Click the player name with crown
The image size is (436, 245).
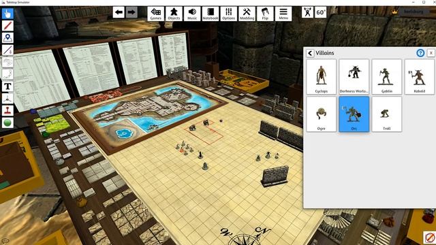click(414, 12)
